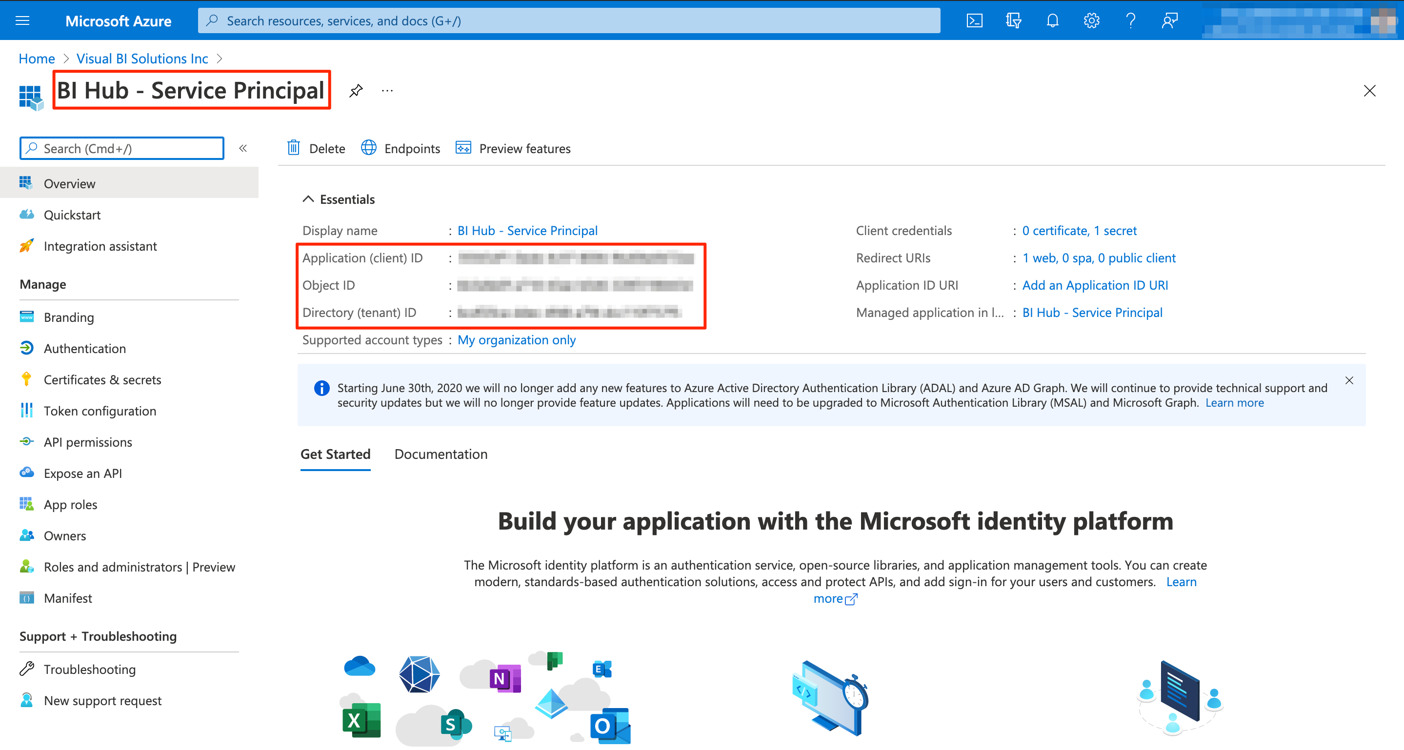This screenshot has height=750, width=1404.
Task: Click the ellipsis menu icon
Action: point(387,91)
